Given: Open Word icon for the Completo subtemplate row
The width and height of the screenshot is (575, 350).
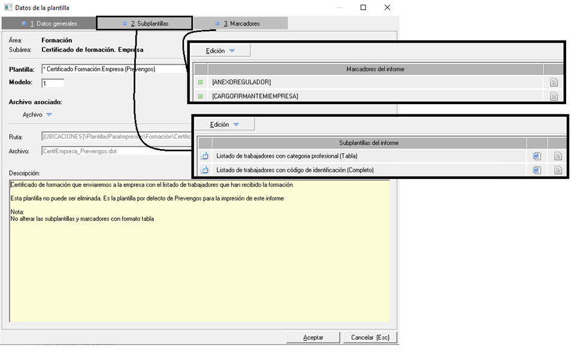Looking at the screenshot, I should tap(537, 171).
